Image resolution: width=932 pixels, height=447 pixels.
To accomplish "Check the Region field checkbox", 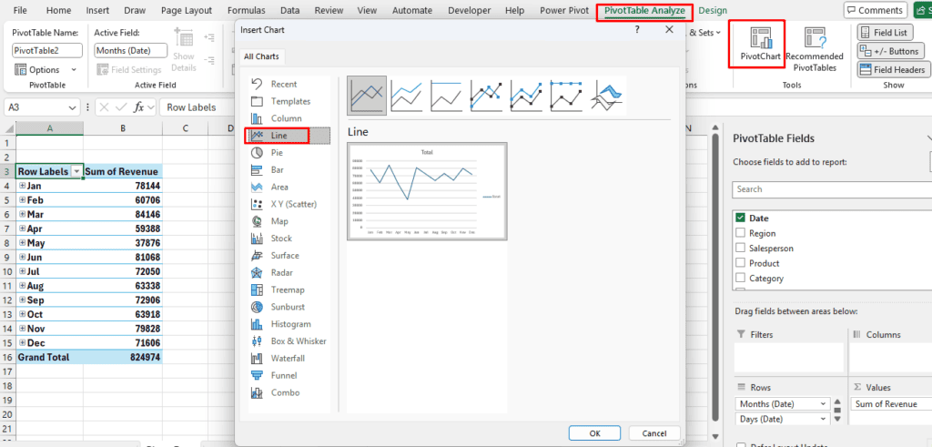I will click(x=741, y=233).
